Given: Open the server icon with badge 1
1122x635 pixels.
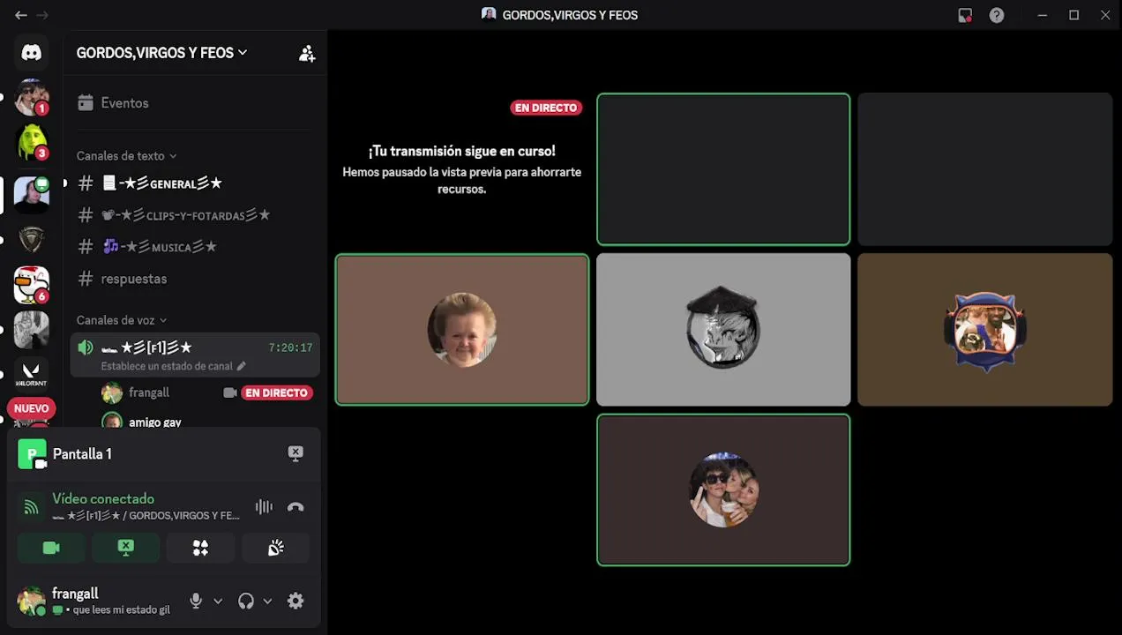Looking at the screenshot, I should coord(31,97).
